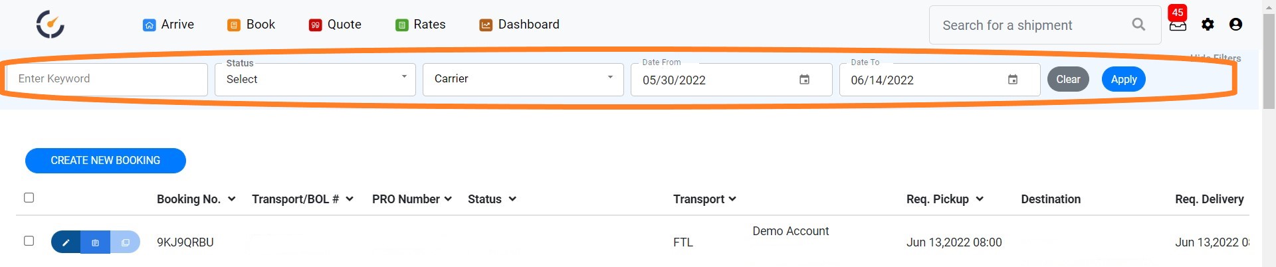Check the box for booking 9KJ9QRBU

(29, 240)
